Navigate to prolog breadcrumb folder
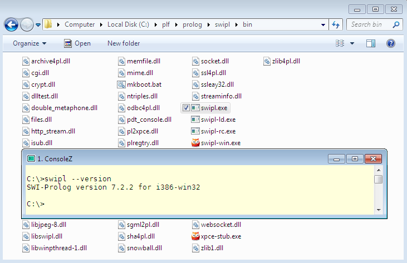The image size is (407, 263). pyautogui.click(x=192, y=24)
